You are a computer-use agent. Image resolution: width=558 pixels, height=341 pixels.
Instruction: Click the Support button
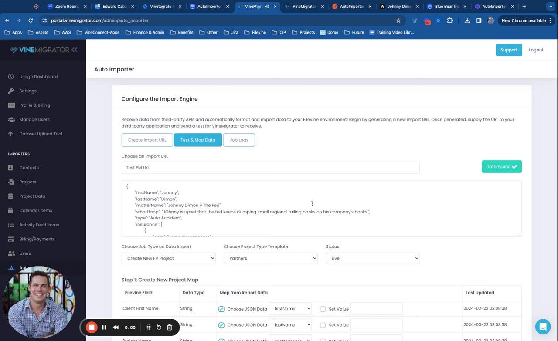point(509,50)
